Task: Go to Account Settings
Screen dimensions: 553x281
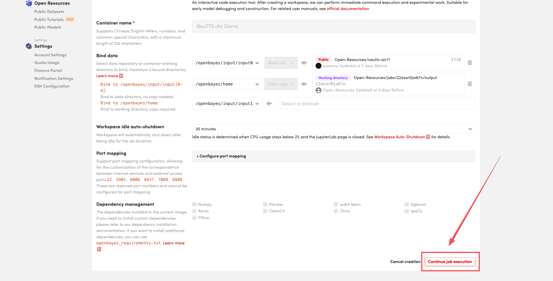Action: point(50,55)
